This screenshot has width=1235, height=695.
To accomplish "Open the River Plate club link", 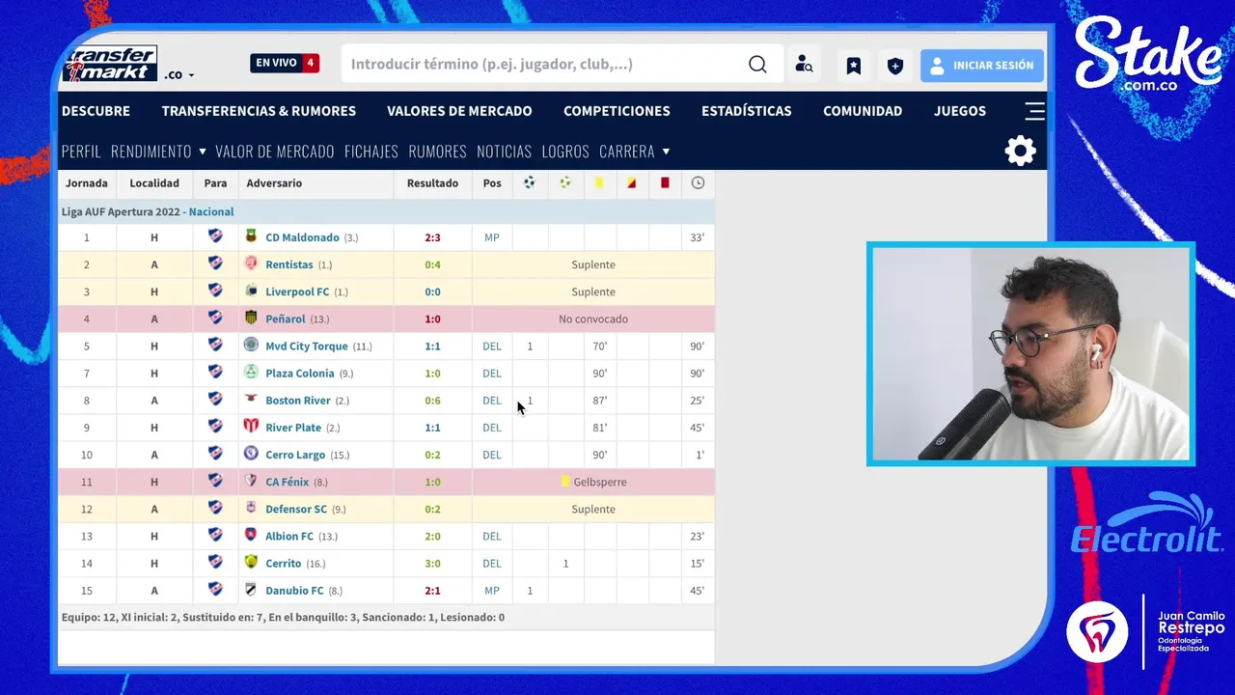I will [x=293, y=428].
